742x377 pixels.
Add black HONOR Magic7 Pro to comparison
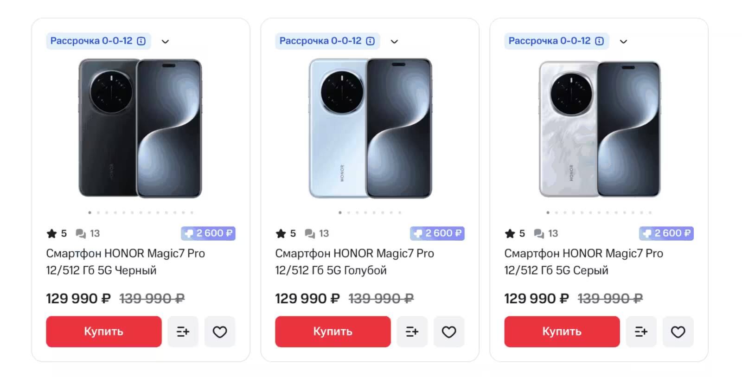point(183,332)
